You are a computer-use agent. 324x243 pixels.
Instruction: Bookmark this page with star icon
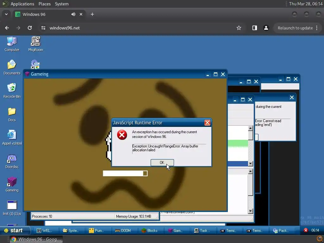239,28
